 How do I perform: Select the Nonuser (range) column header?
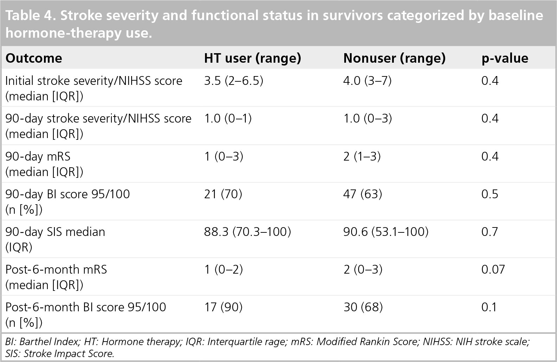[394, 58]
